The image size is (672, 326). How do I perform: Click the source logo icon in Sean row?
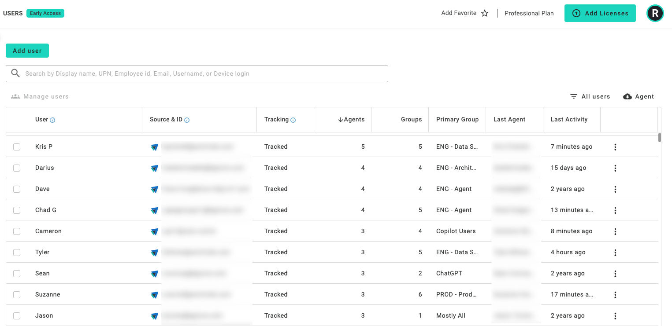coord(154,274)
